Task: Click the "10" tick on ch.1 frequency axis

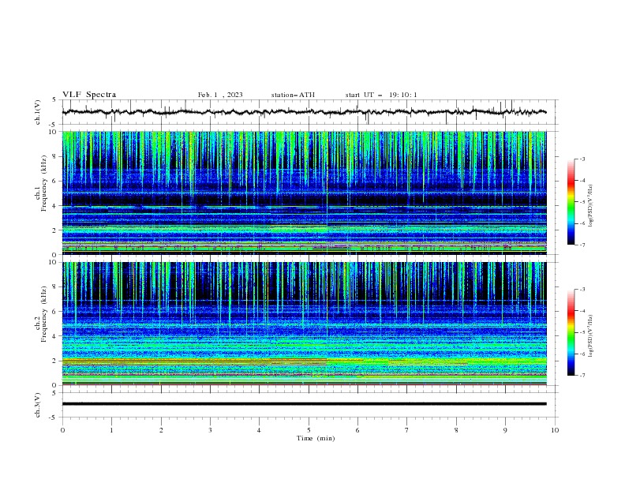Action: point(54,132)
